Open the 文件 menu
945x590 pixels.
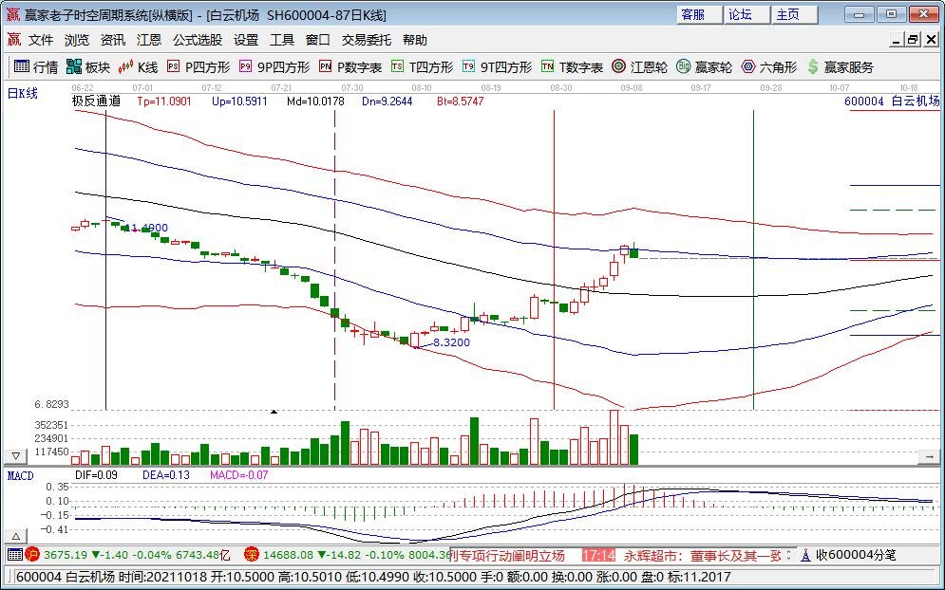click(x=41, y=40)
